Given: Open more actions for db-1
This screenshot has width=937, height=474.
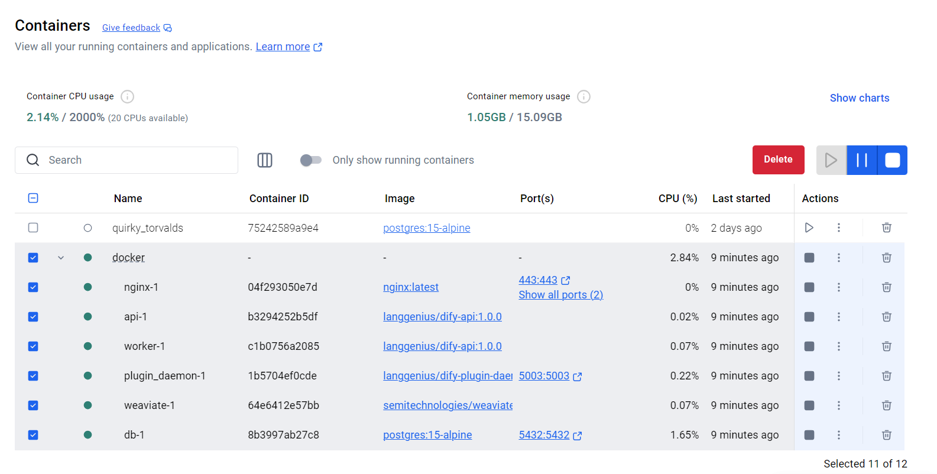Looking at the screenshot, I should tap(838, 435).
